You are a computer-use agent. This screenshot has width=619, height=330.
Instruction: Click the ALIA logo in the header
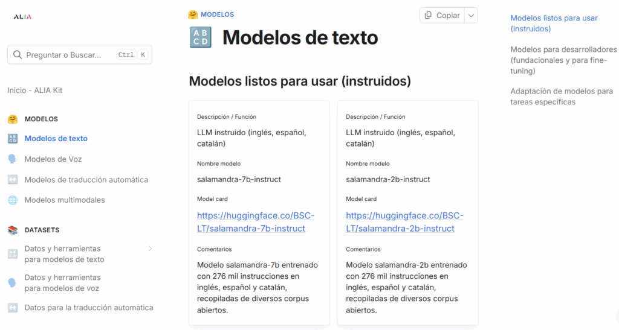[x=22, y=17]
